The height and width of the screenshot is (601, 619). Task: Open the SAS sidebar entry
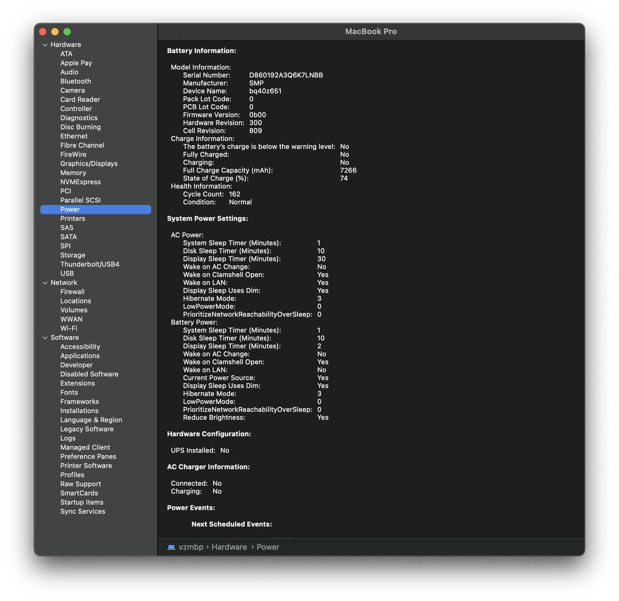67,228
